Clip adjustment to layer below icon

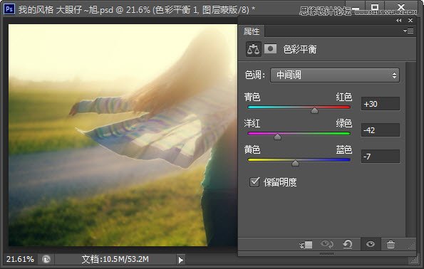(x=306, y=245)
